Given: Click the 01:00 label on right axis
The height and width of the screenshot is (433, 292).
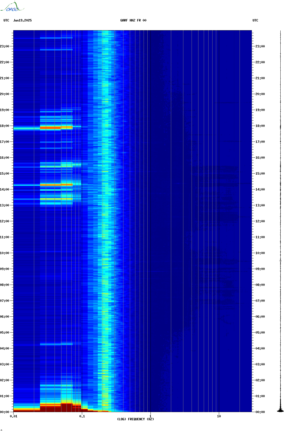Looking at the screenshot, I should [260, 396].
